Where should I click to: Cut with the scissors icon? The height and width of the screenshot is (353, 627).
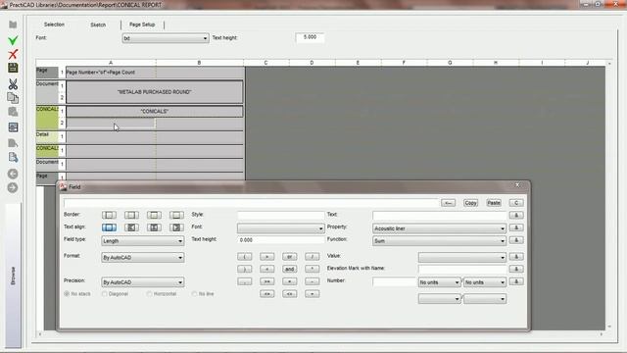click(x=13, y=84)
